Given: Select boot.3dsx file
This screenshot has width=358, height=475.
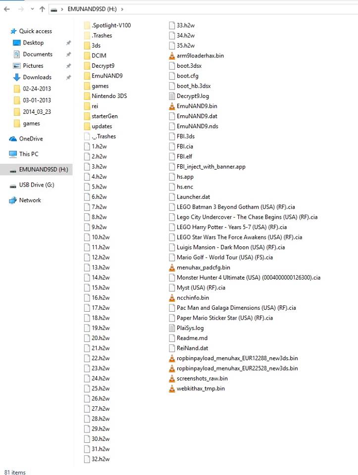Looking at the screenshot, I should pos(189,65).
